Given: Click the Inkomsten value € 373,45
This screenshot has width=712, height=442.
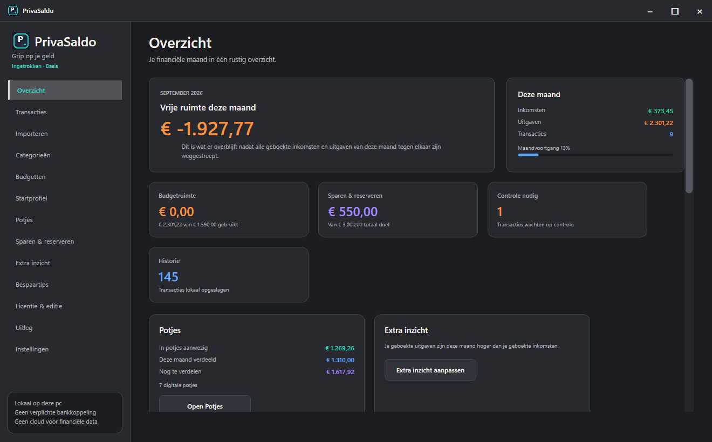Looking at the screenshot, I should (x=661, y=111).
